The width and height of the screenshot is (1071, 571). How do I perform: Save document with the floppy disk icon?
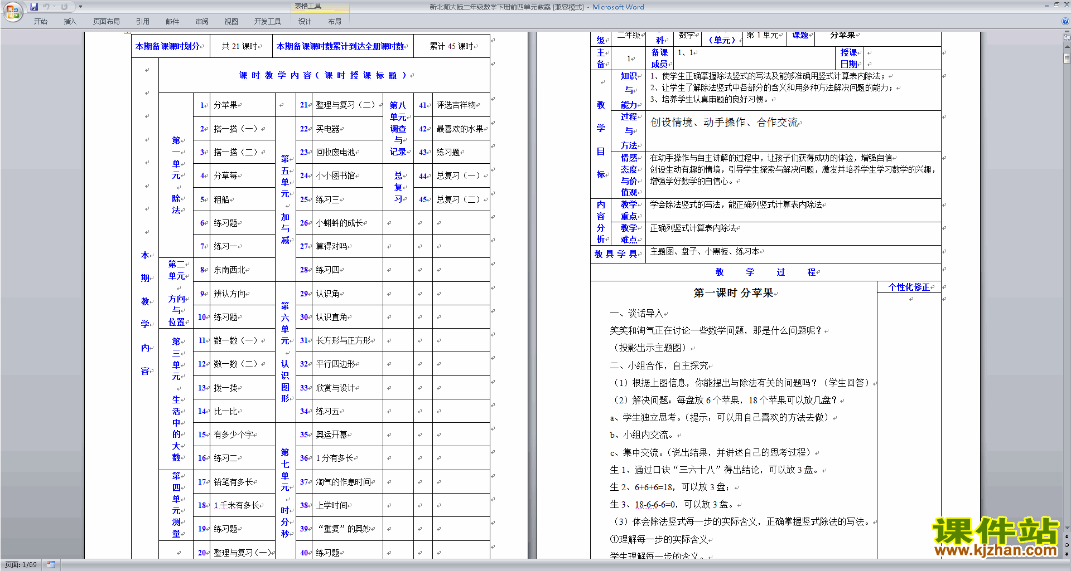34,7
